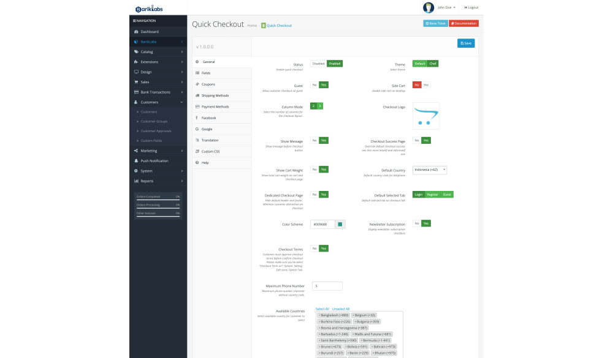Click the Dashboard icon in the sidebar
Image resolution: width=613 pixels, height=358 pixels.
(135, 32)
